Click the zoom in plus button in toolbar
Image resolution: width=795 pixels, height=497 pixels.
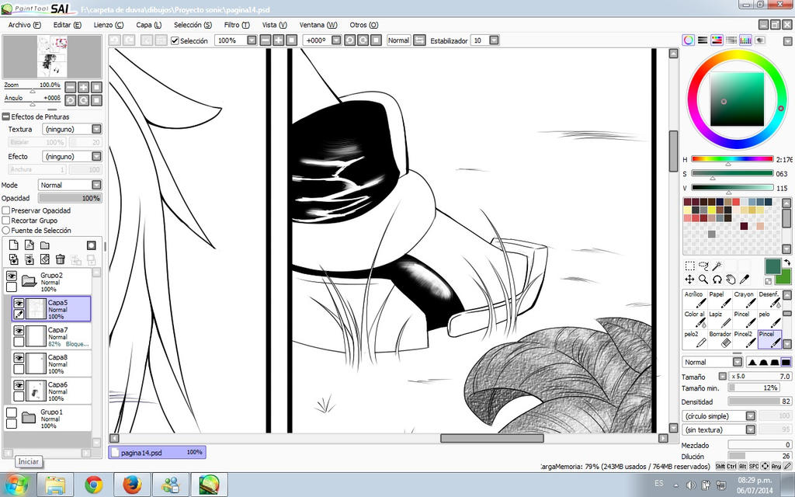[279, 40]
